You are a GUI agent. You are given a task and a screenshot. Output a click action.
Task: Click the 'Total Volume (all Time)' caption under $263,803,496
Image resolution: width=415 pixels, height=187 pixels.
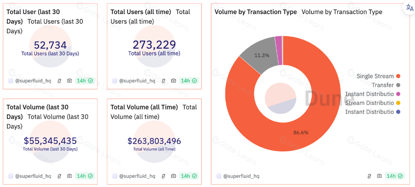(x=154, y=149)
